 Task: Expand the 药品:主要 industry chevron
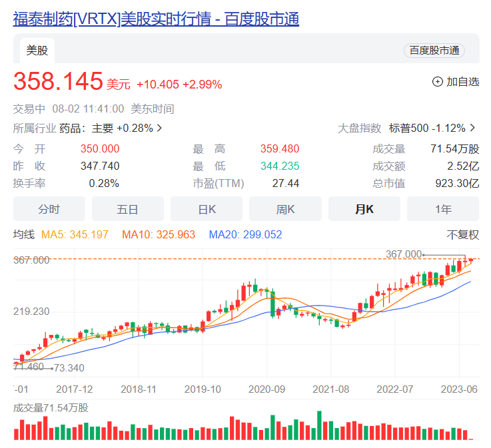tap(159, 128)
